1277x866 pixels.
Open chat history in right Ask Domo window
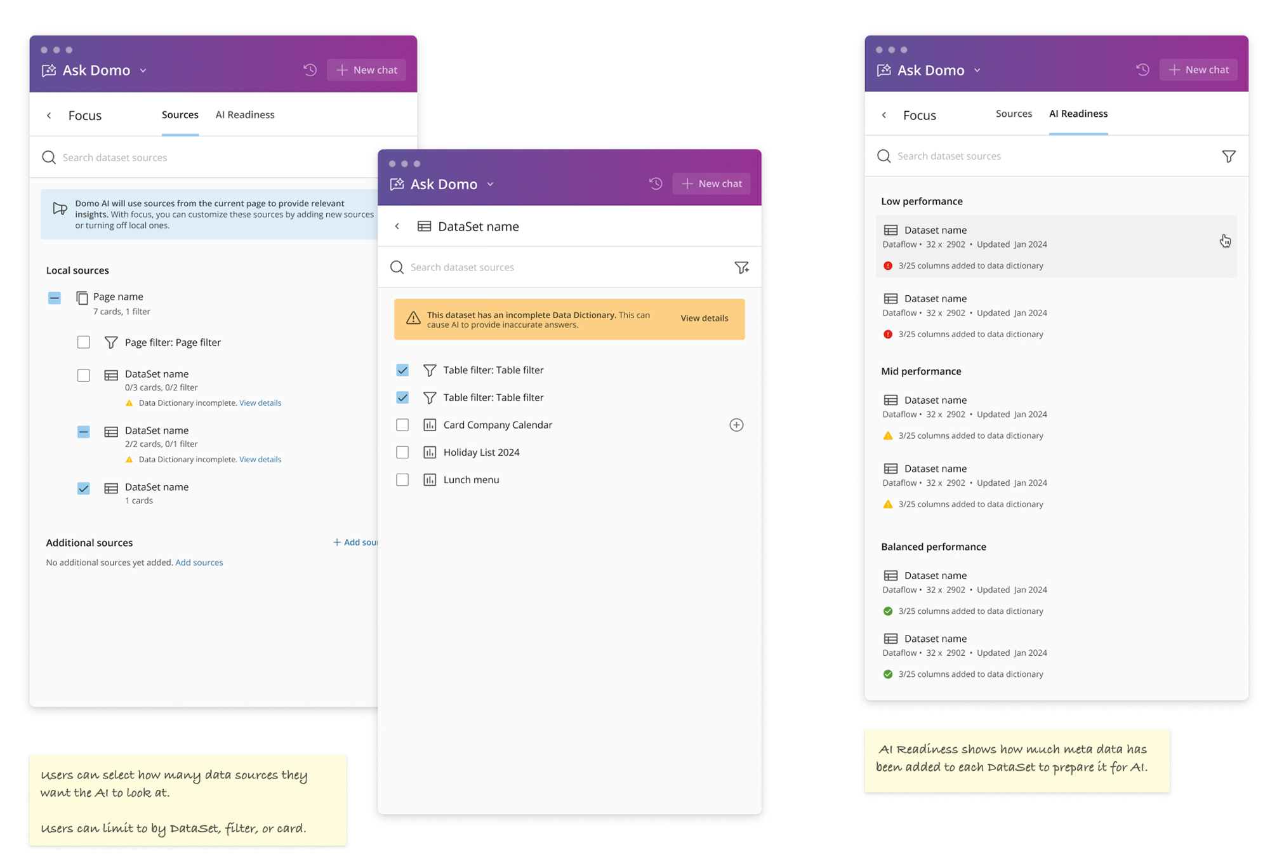(1142, 70)
